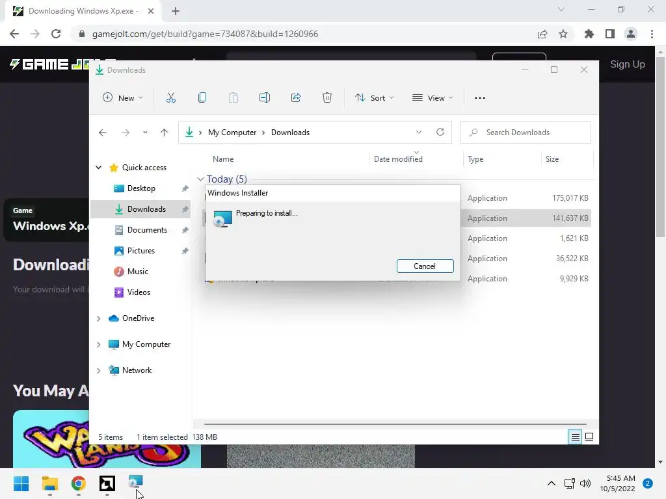Click the Rename icon in Explorer toolbar

click(x=265, y=98)
